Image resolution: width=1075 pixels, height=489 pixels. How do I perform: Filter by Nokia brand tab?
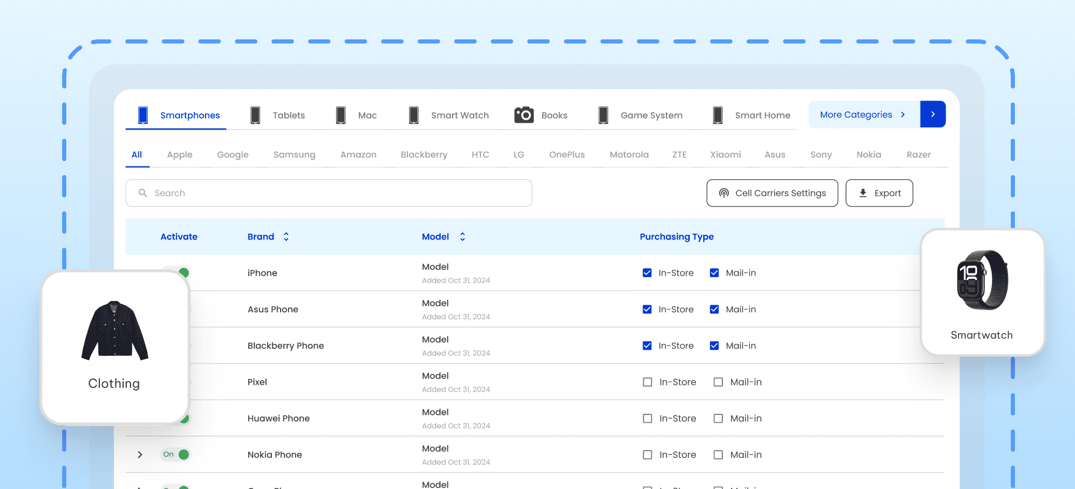click(x=868, y=154)
